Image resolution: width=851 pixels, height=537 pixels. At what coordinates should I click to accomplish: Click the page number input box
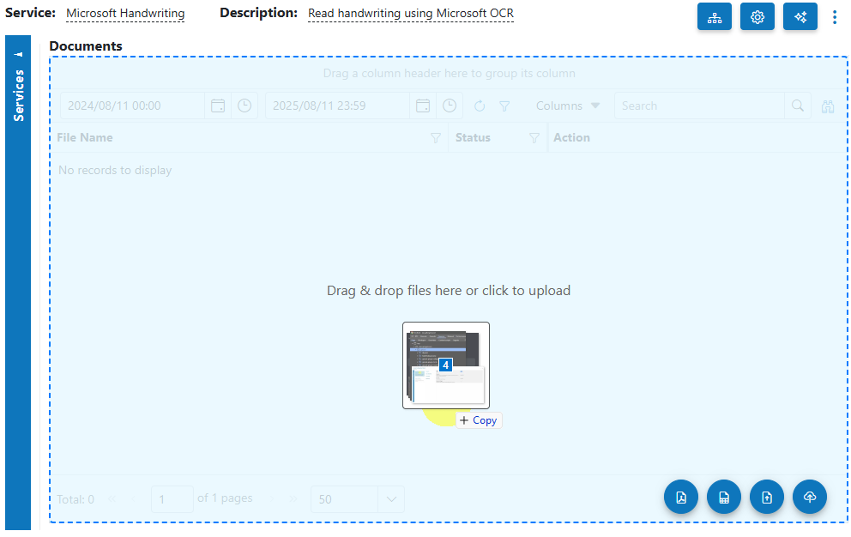pyautogui.click(x=172, y=499)
